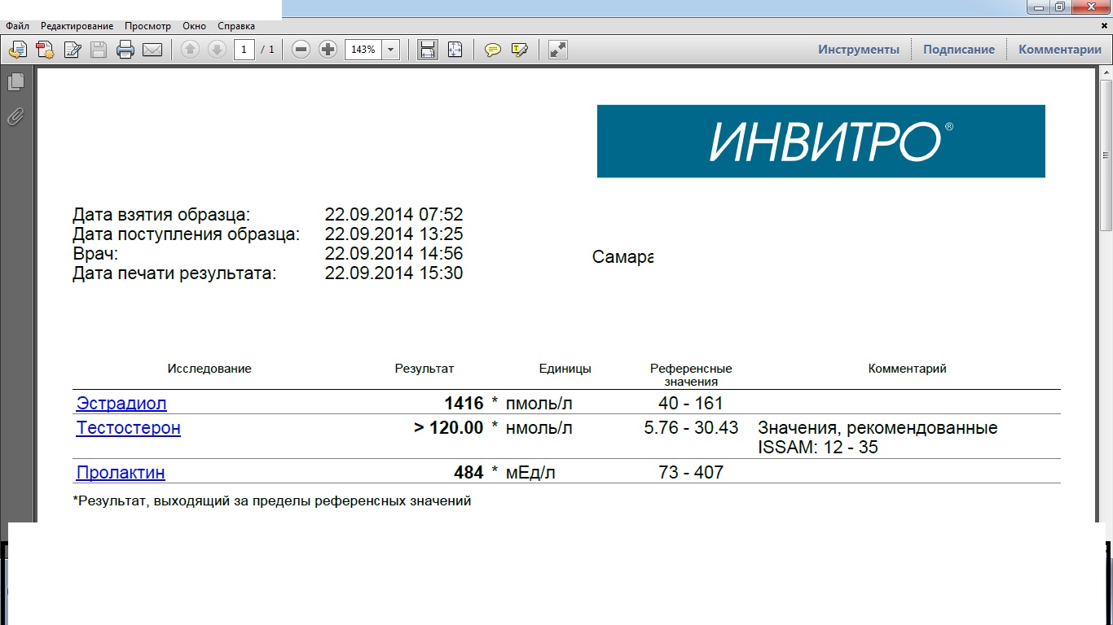The image size is (1113, 625).
Task: Select the Highlight text tool
Action: click(x=519, y=50)
